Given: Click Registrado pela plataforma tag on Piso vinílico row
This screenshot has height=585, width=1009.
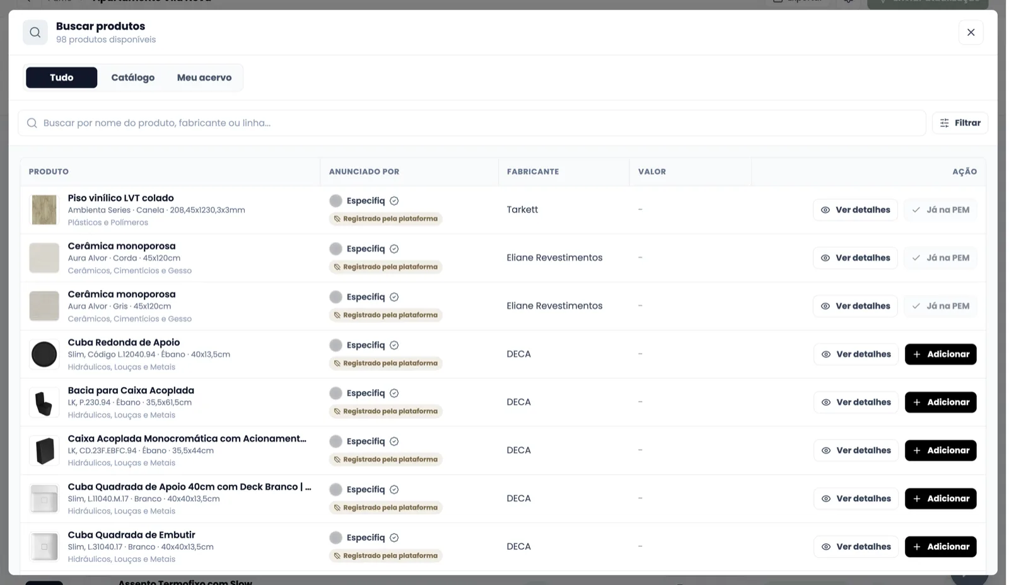Looking at the screenshot, I should pos(385,219).
